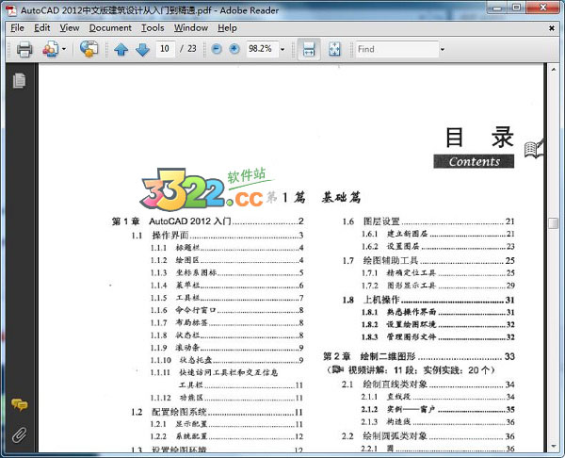Click the total page count '/ 23'
The image size is (565, 458).
[188, 49]
